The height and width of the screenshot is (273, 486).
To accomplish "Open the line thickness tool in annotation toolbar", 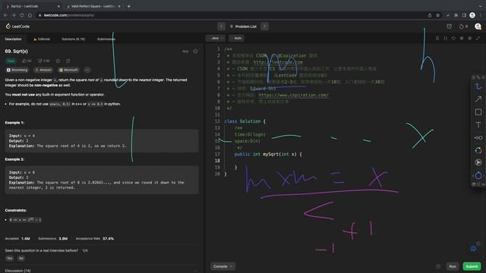I will pyautogui.click(x=478, y=138).
